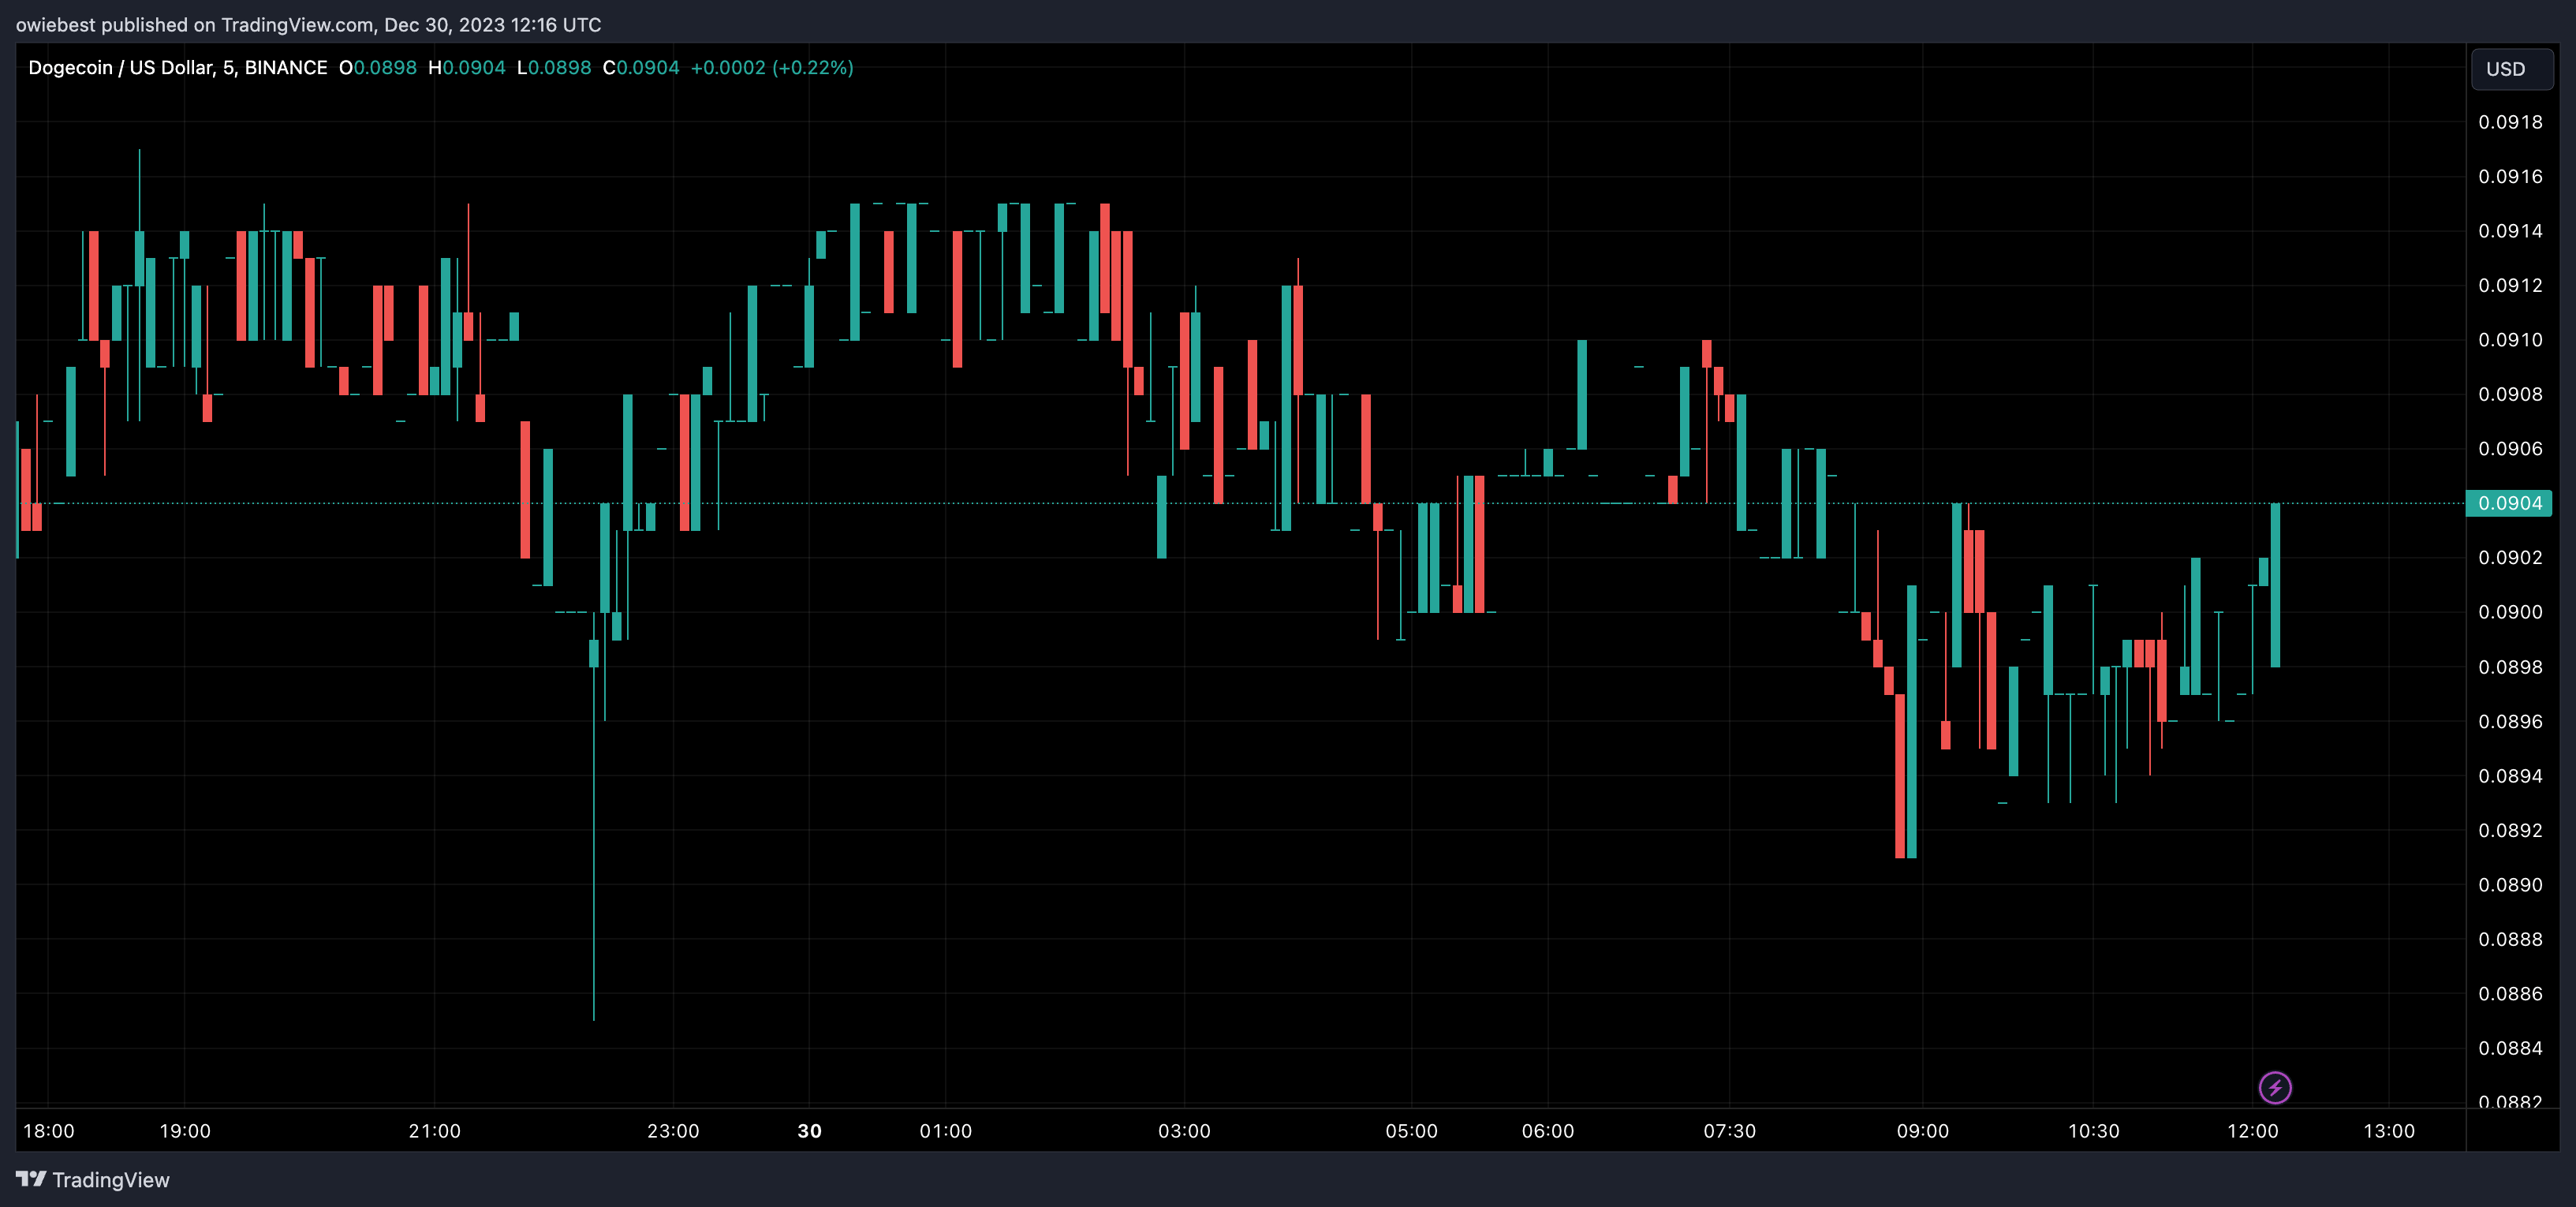Click the bold 30 date label
Viewport: 2576px width, 1207px height.
click(809, 1131)
